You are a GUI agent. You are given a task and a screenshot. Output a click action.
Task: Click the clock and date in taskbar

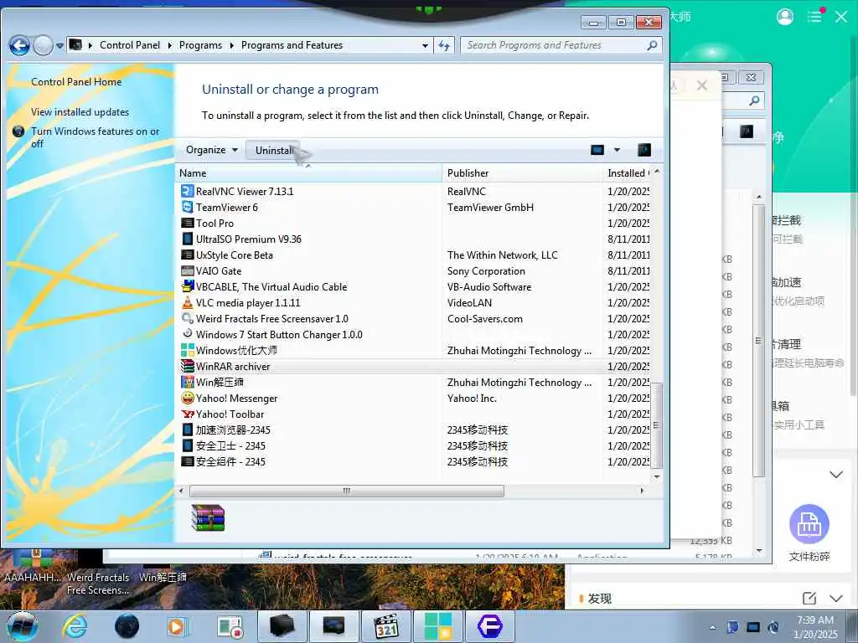click(815, 627)
